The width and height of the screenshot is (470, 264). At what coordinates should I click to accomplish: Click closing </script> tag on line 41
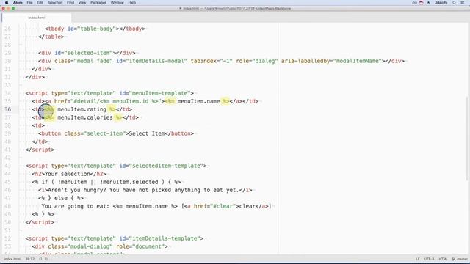point(40,150)
